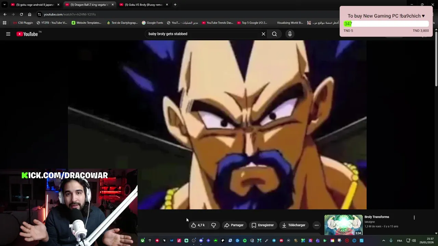Open the Broly Transforms video thumbnail
The image size is (438, 246).
(x=343, y=225)
